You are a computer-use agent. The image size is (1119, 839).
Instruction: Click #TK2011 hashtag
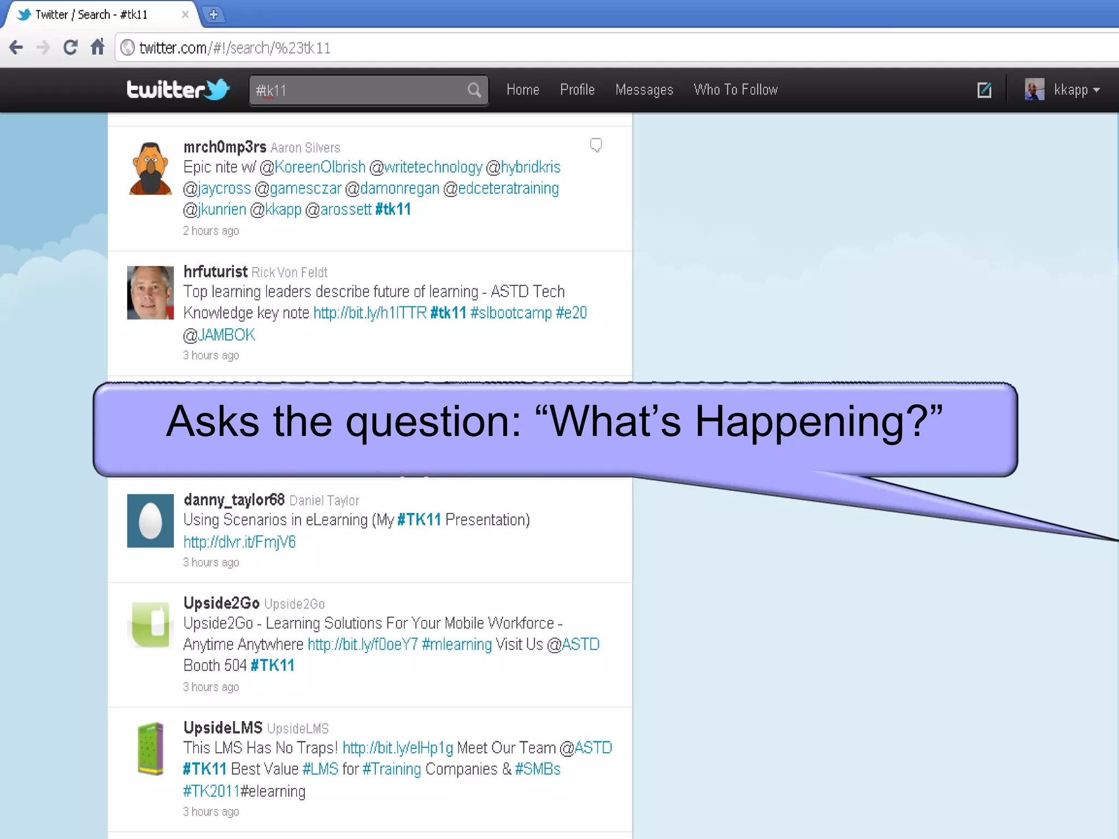tap(211, 791)
